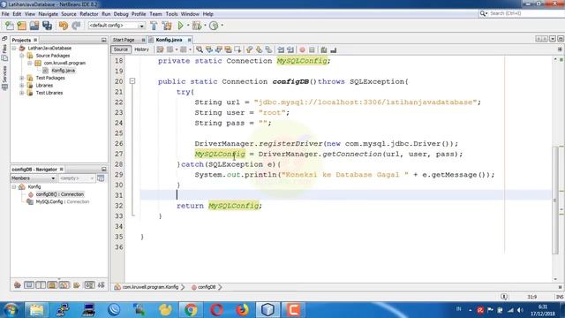The height and width of the screenshot is (318, 565).
Task: Switch to the History view button
Action: pyautogui.click(x=141, y=49)
